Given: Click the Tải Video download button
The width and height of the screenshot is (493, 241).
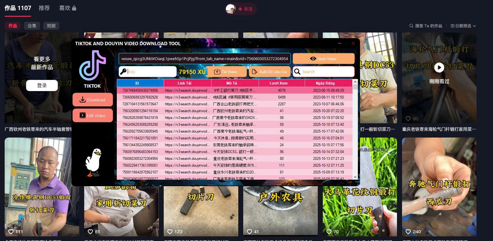Looking at the screenshot, I should tap(226, 72).
